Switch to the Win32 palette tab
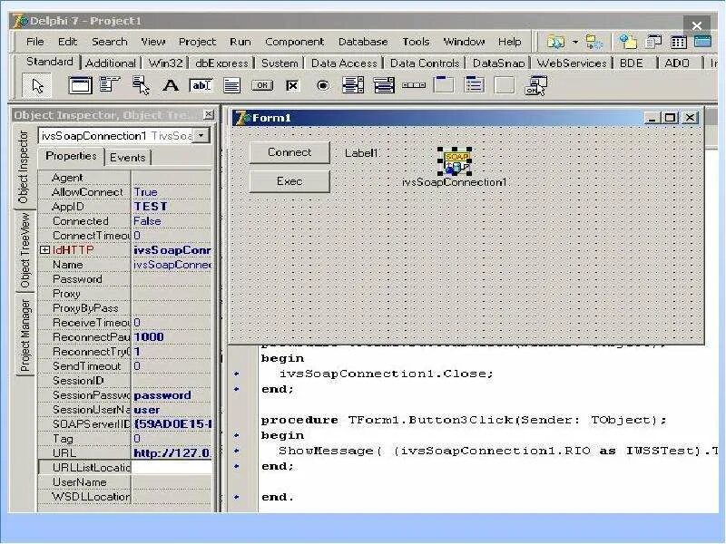The width and height of the screenshot is (726, 544). pyautogui.click(x=165, y=63)
